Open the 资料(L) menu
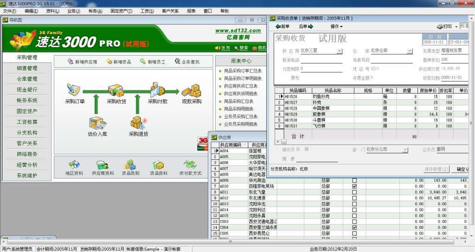475x252 pixels. (53, 11)
